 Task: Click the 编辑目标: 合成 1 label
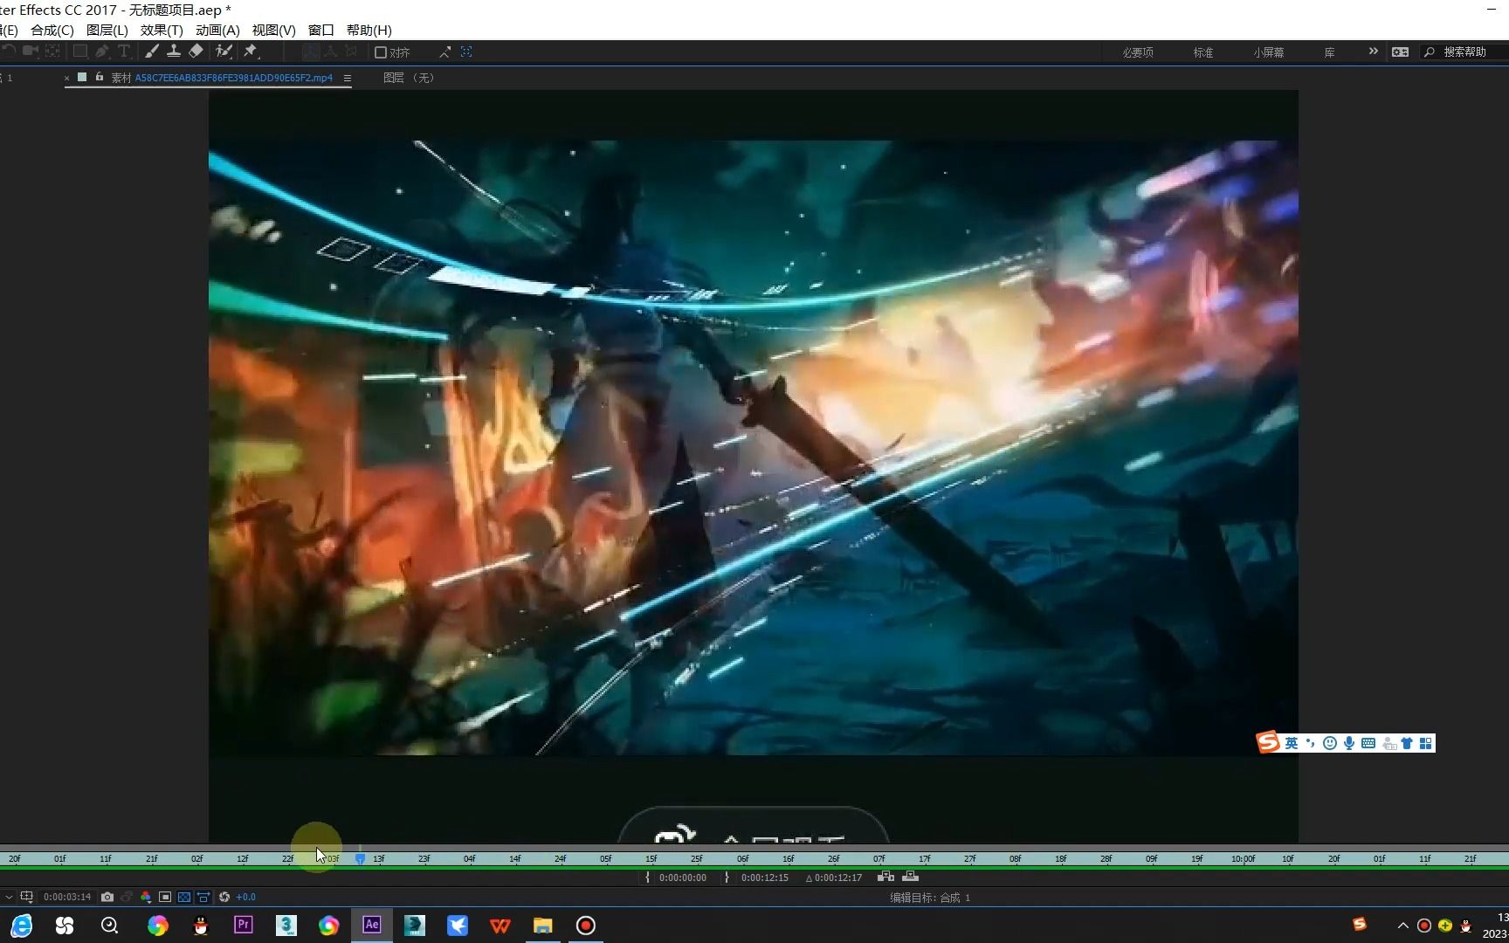(x=930, y=898)
